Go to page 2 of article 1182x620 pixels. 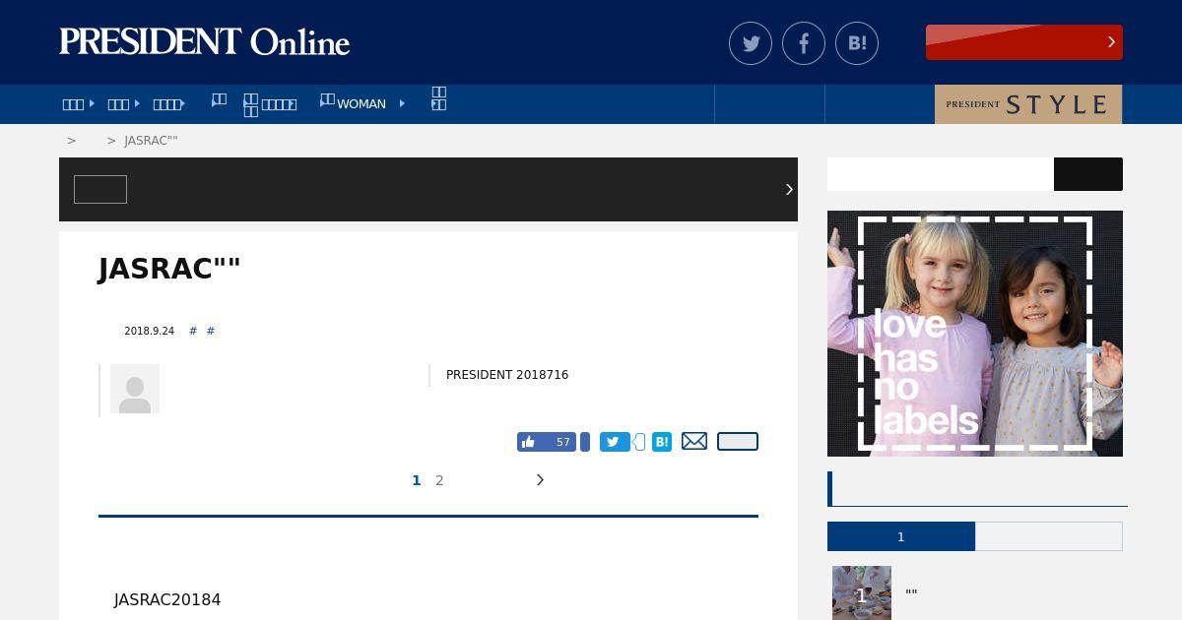439,480
